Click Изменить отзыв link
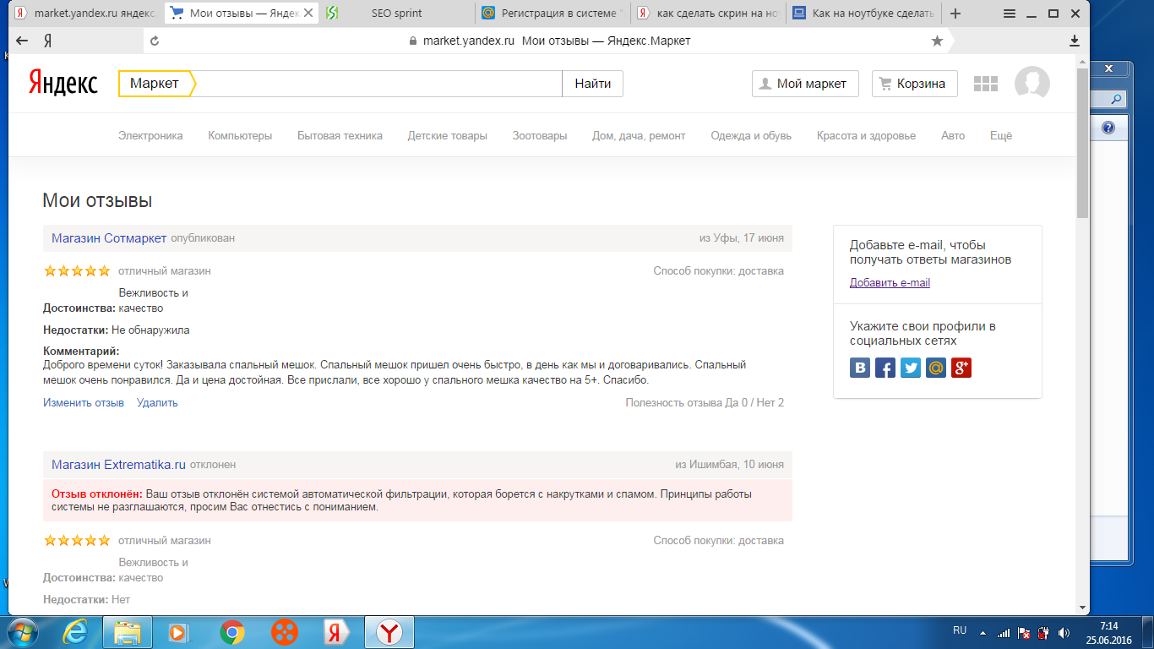This screenshot has height=649, width=1154. click(84, 403)
